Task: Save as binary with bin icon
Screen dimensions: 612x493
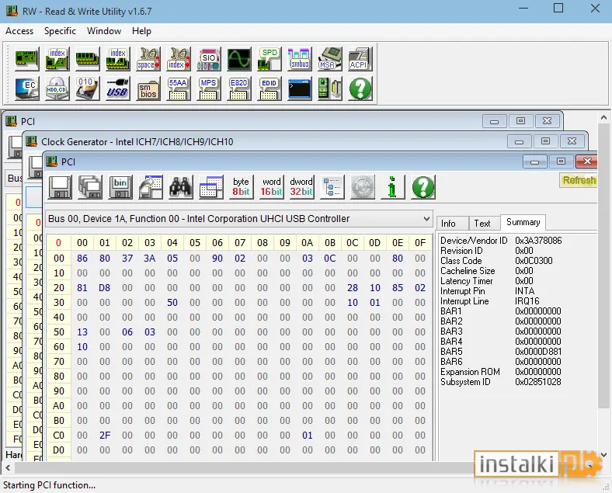Action: coord(120,187)
